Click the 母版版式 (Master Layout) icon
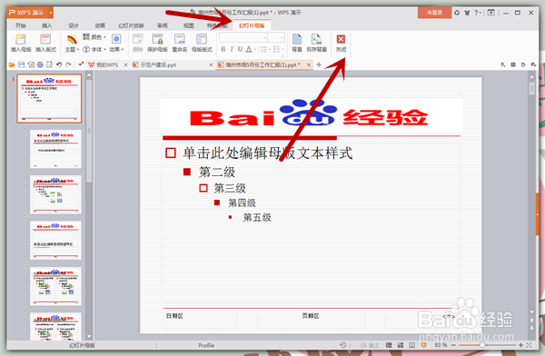The image size is (545, 356). (202, 43)
